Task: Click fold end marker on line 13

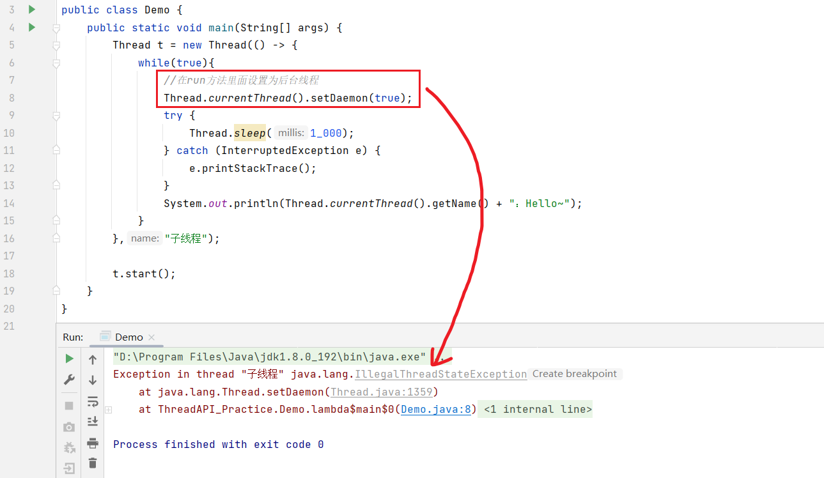Action: click(56, 186)
